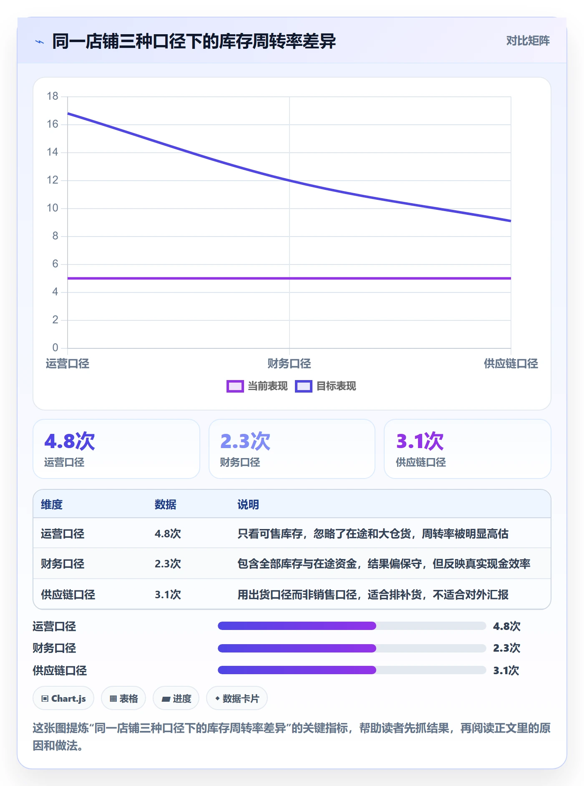Click the 2.3次 table cell
584x786 pixels.
pyautogui.click(x=168, y=564)
